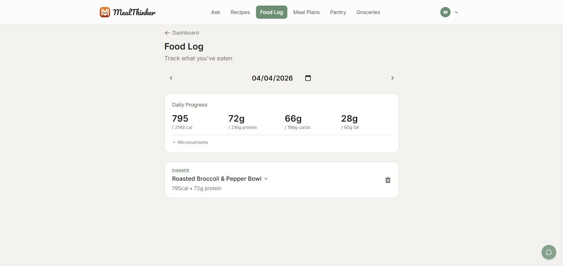Delete the Roasted Broccoli & Pepper Bowl entry
Image resolution: width=563 pixels, height=266 pixels.
[388, 180]
